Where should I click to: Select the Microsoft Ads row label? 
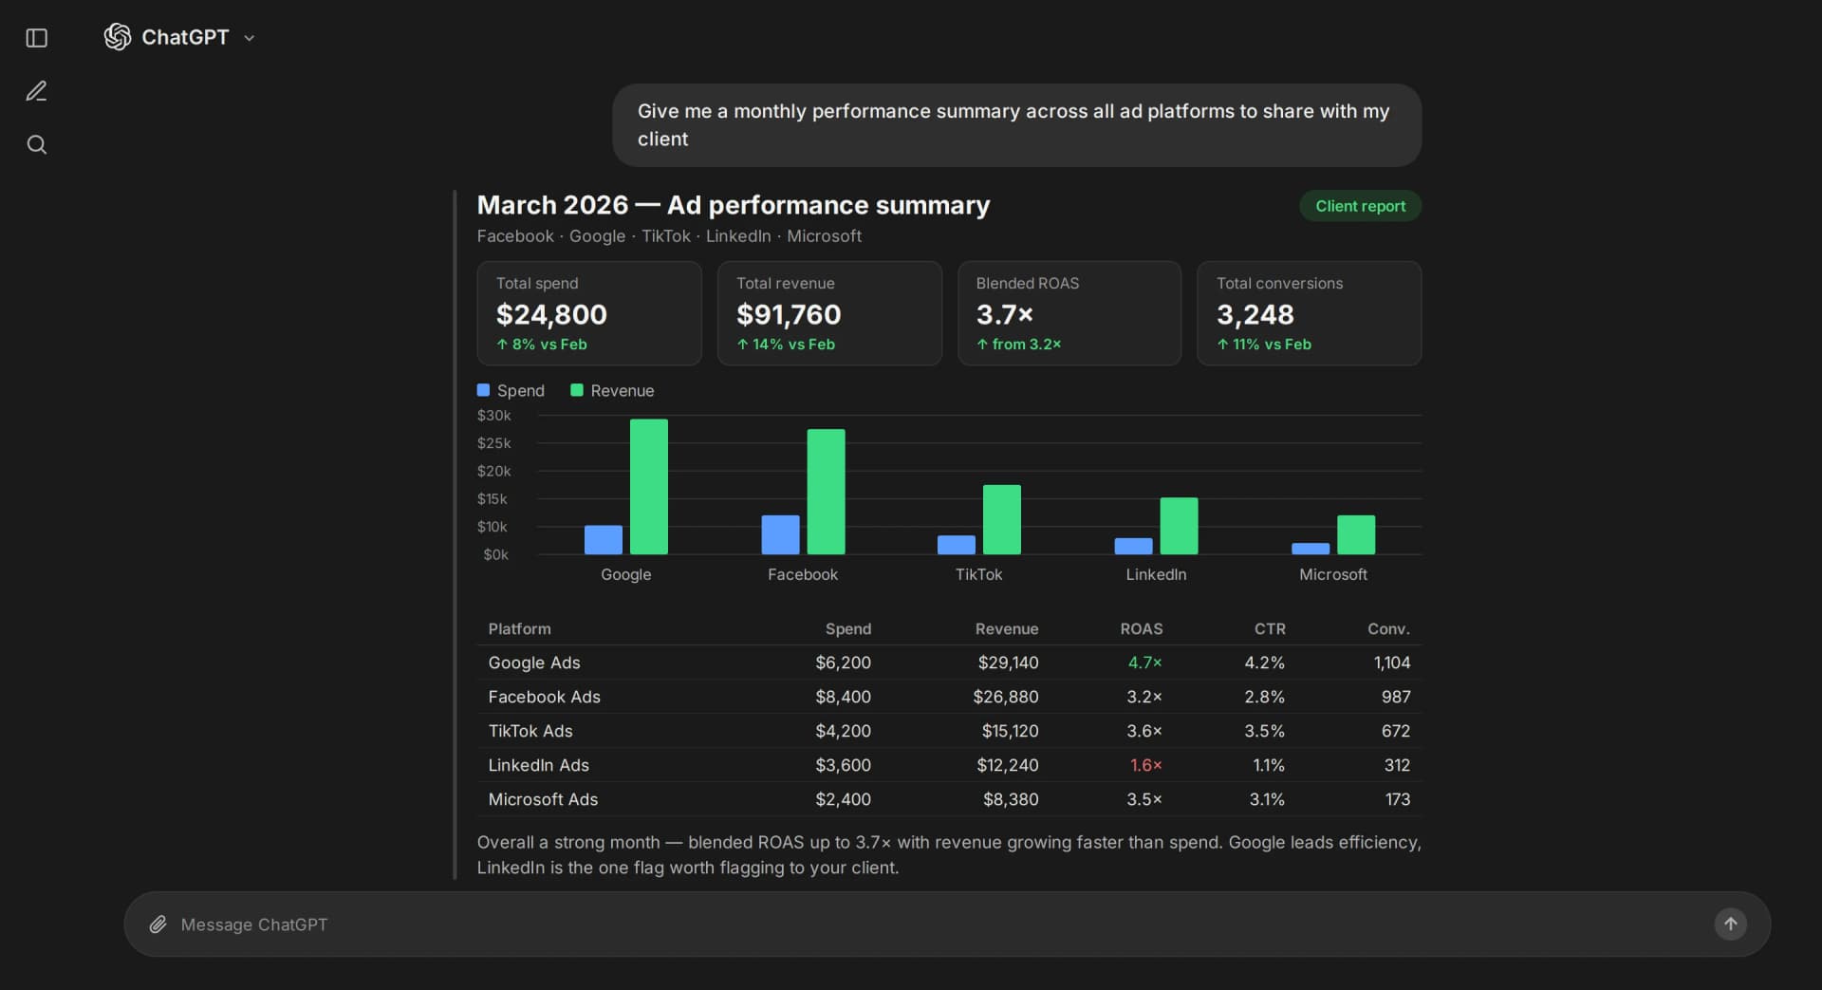543,799
